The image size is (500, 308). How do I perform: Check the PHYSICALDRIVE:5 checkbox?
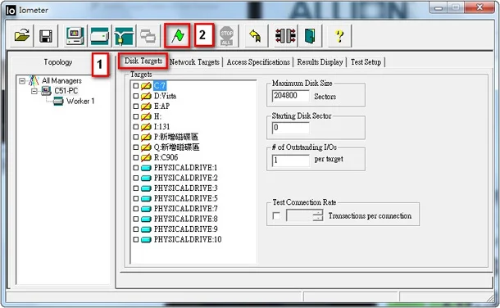[x=136, y=198]
